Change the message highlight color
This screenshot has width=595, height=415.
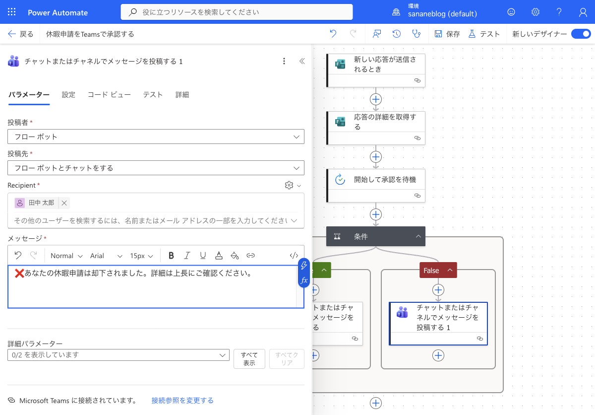(x=235, y=256)
